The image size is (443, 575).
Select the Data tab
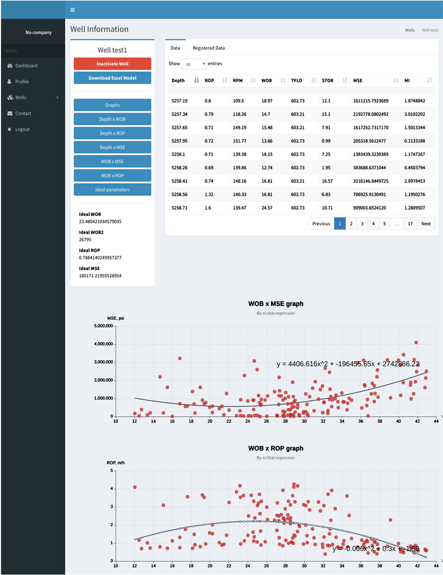click(x=175, y=48)
